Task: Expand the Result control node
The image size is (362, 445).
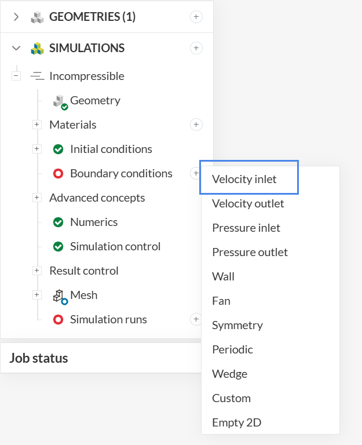Action: 37,271
